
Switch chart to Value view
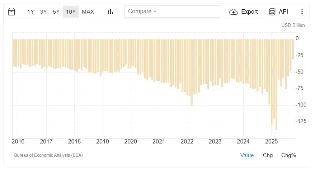247,155
